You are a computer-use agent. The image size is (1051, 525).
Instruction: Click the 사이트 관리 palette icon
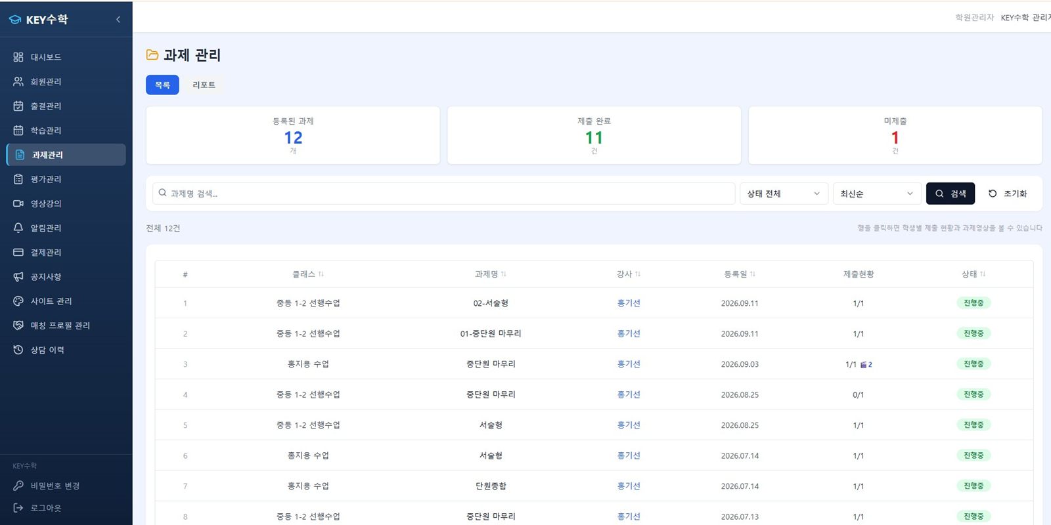point(18,301)
